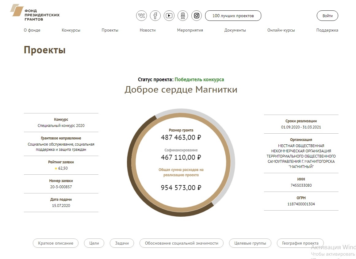Select the Краткое описание tab
356x259 pixels.
(x=56, y=243)
